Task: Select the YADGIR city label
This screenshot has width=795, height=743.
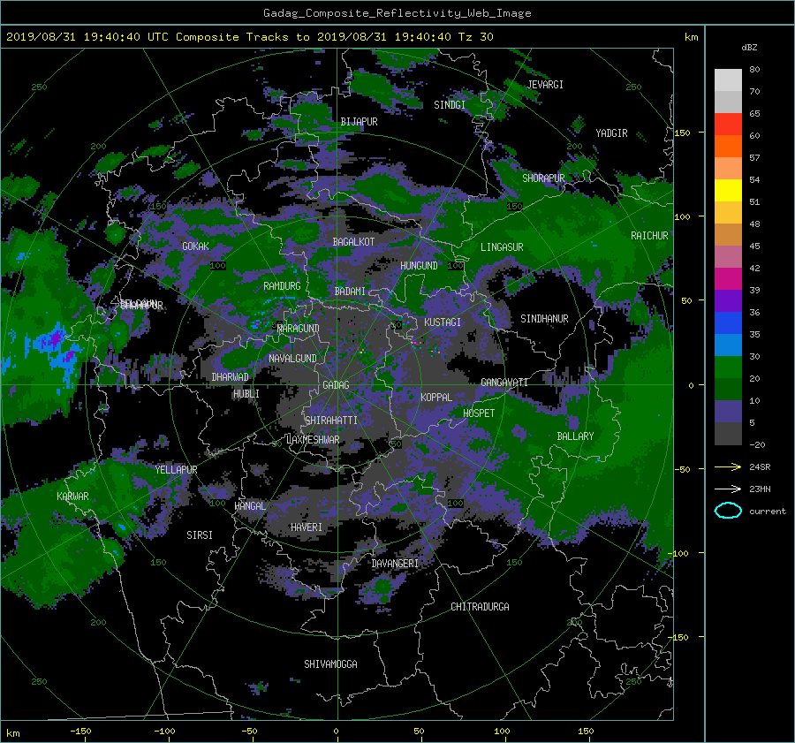Action: [x=611, y=133]
